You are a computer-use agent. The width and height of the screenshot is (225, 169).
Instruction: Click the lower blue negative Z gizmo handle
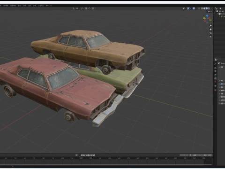pyautogui.click(x=207, y=23)
